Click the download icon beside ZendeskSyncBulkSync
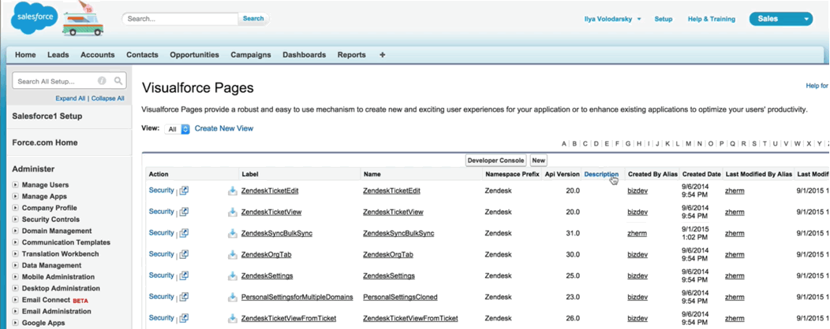830x329 pixels. point(233,233)
